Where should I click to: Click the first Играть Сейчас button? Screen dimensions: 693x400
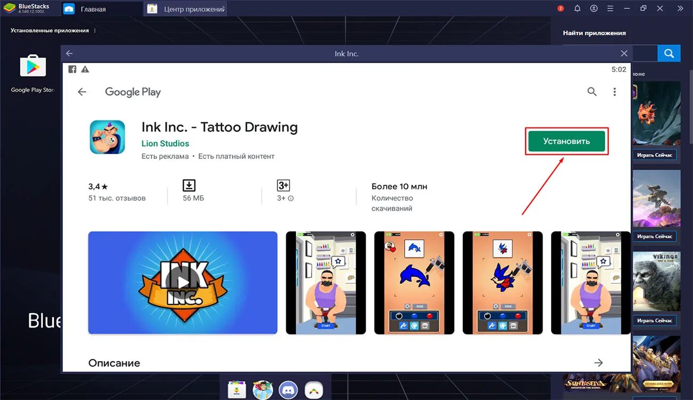coord(655,155)
